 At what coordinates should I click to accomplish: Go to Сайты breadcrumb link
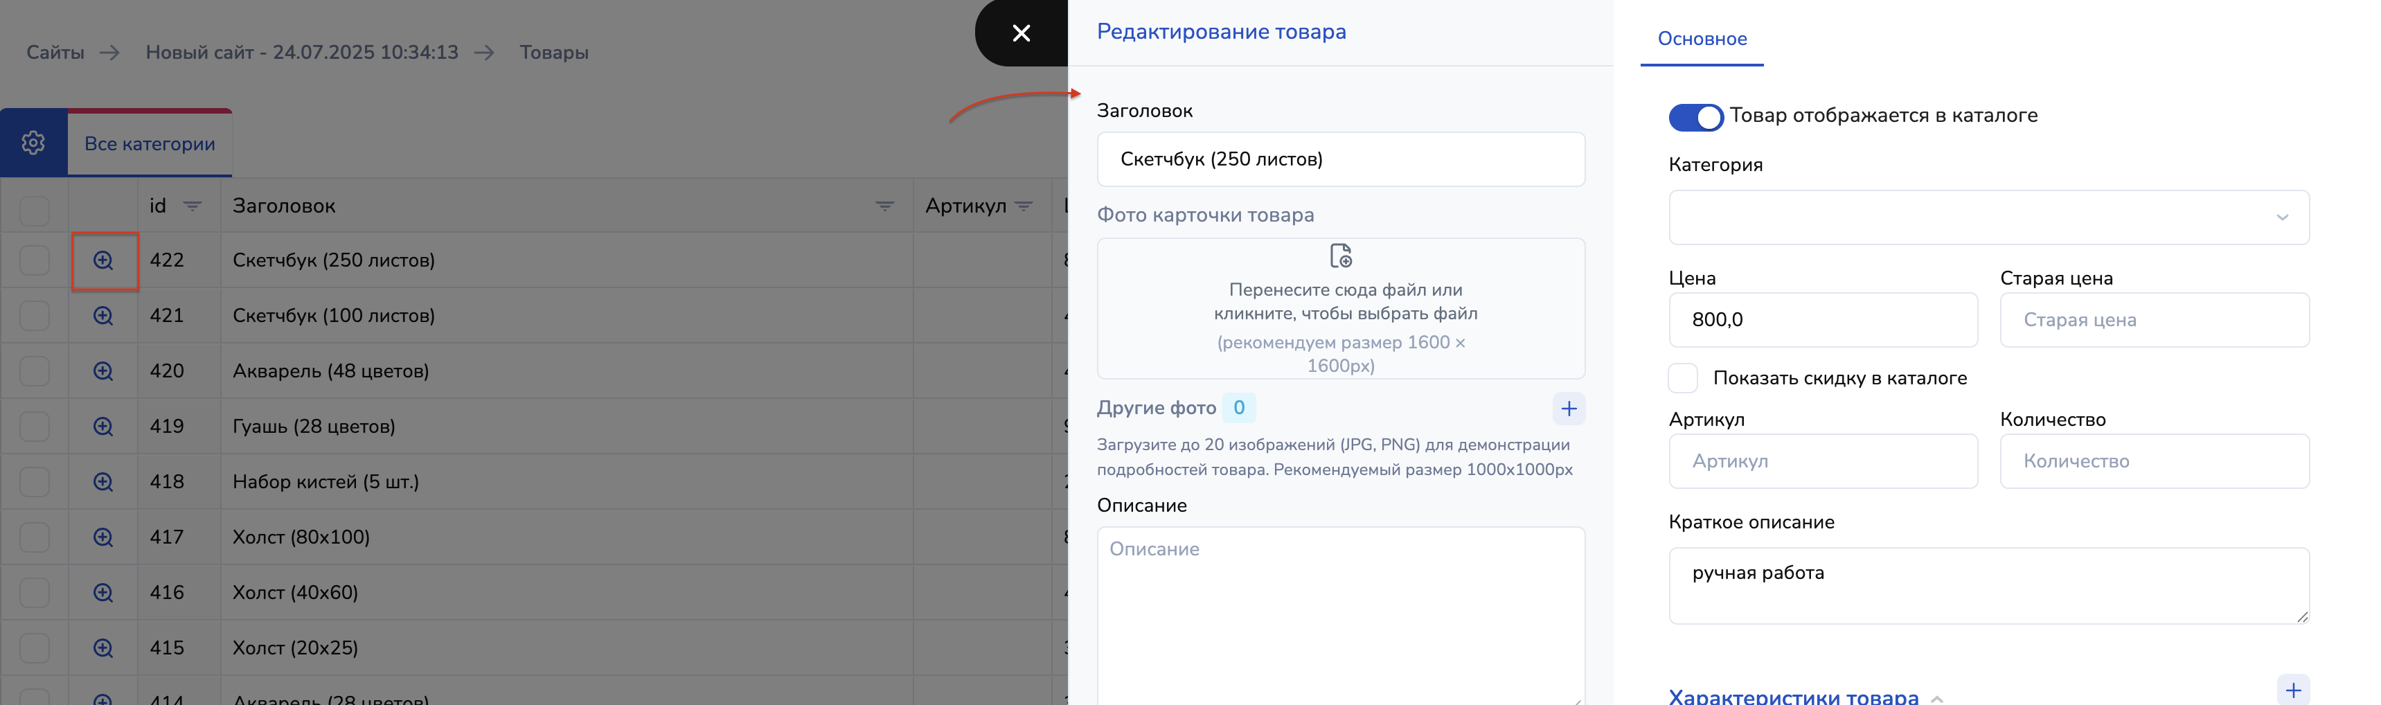[x=55, y=53]
